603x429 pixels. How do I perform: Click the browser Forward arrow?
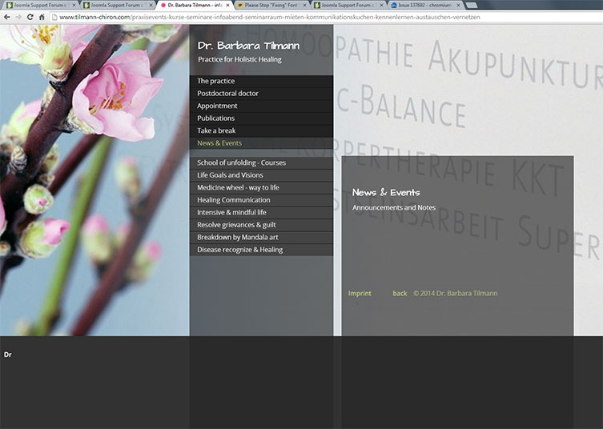click(18, 17)
